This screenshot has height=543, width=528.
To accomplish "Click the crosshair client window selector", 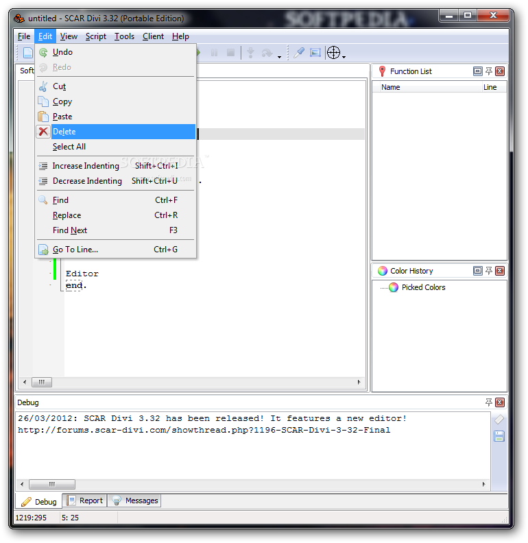I will tap(334, 53).
